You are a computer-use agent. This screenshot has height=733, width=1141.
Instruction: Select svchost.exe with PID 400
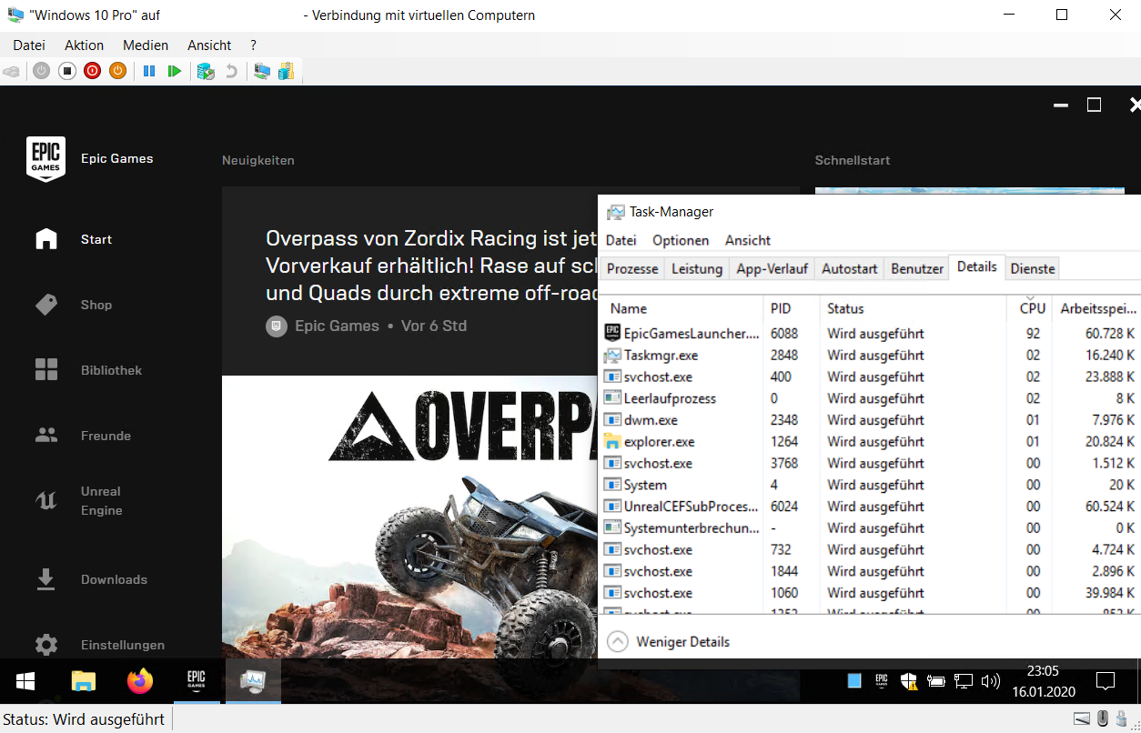pos(871,377)
